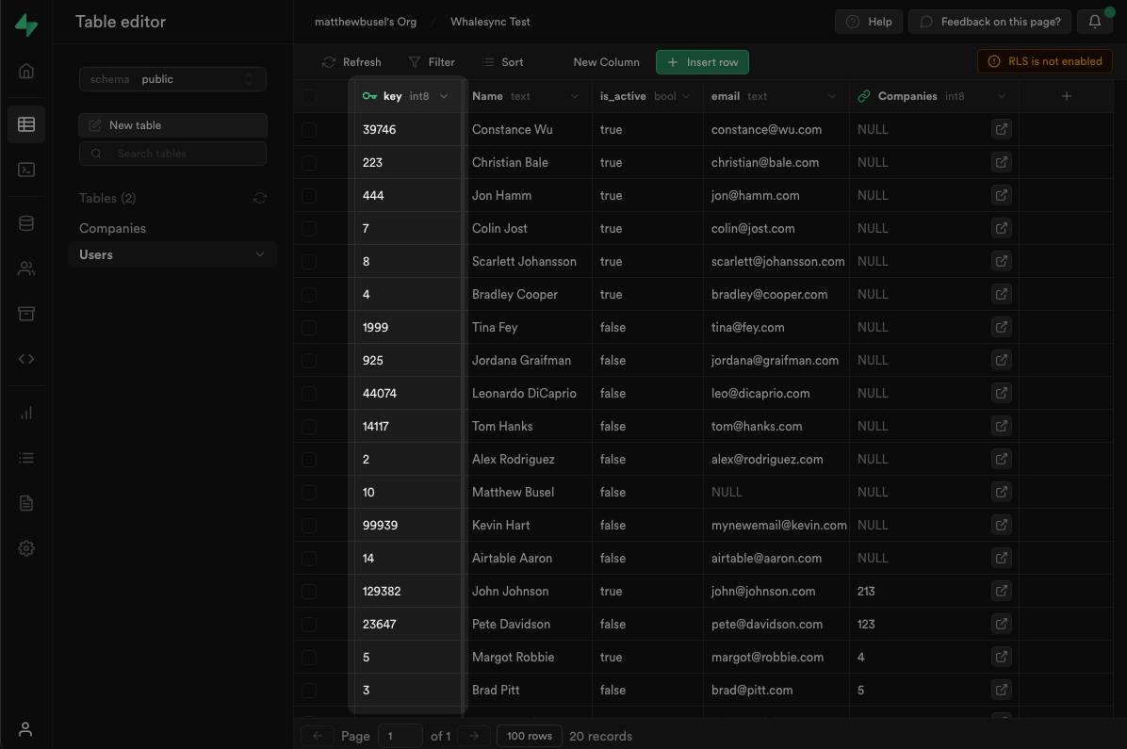Tick the checkbox for Tina Fey row
The image size is (1127, 749).
coord(309,328)
